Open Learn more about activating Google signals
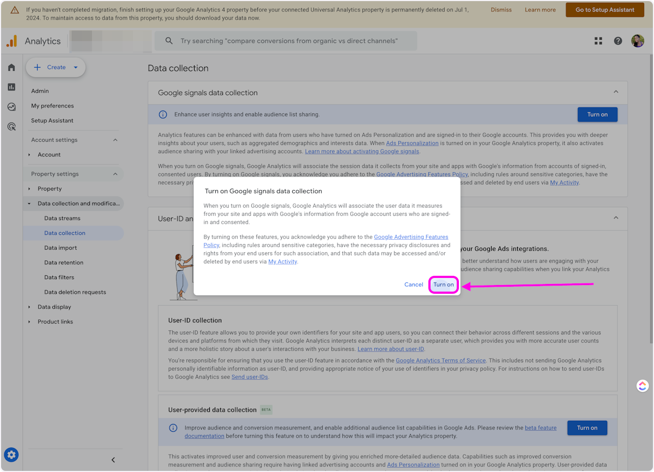The image size is (654, 472). [362, 151]
